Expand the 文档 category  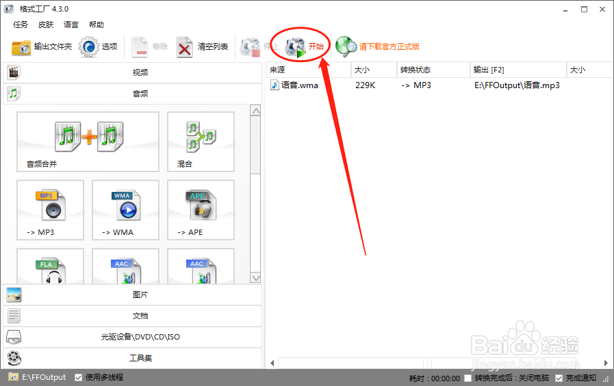tap(132, 316)
